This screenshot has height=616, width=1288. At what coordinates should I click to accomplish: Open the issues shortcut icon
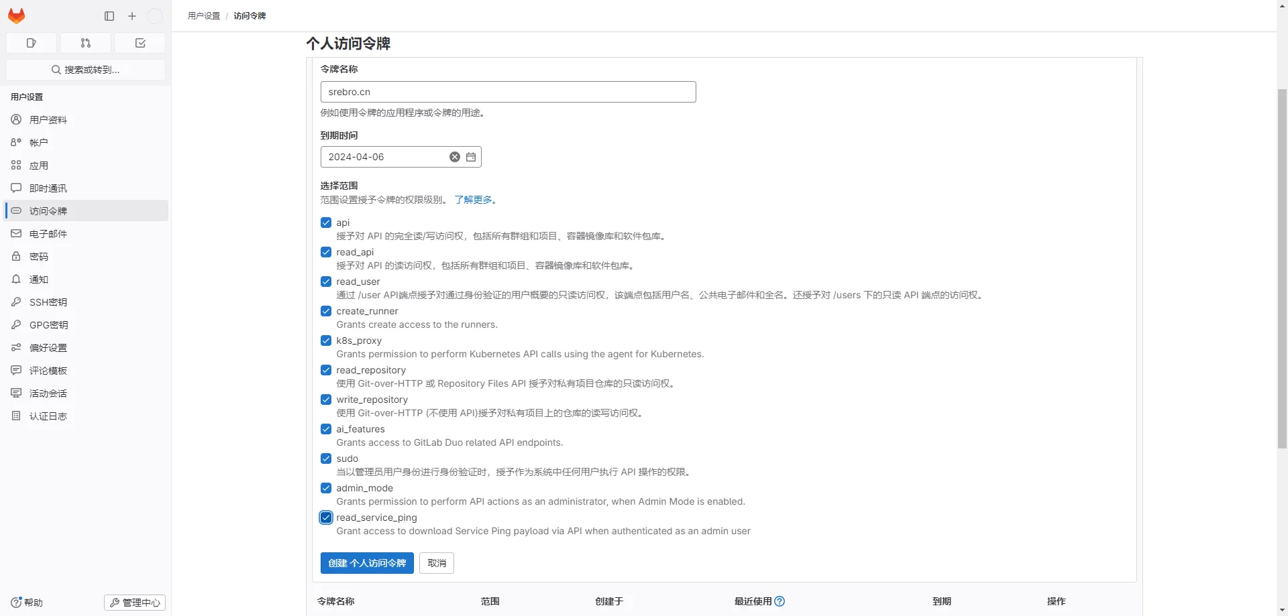31,43
